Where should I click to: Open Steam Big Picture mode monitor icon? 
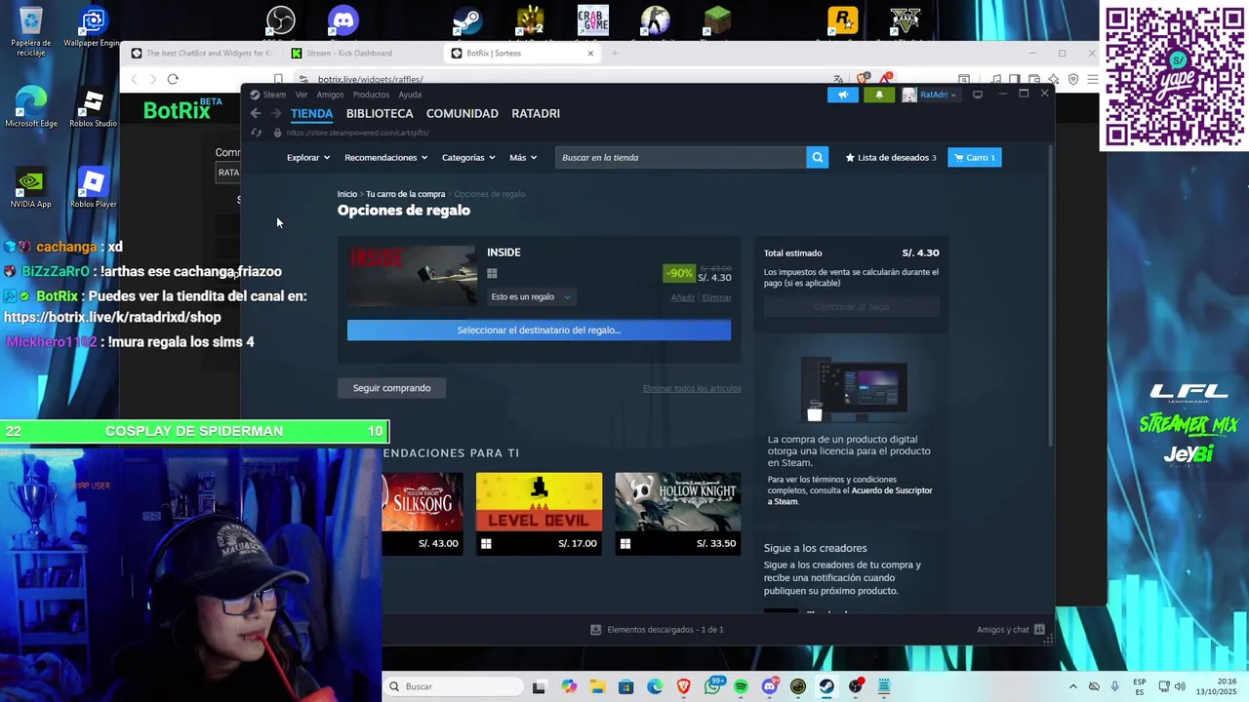click(x=978, y=95)
